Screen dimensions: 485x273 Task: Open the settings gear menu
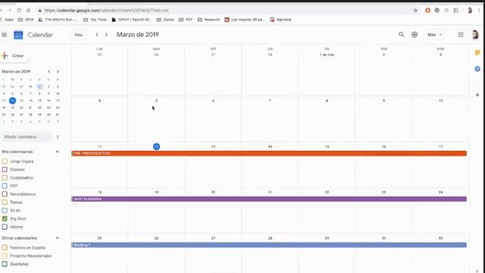point(415,35)
